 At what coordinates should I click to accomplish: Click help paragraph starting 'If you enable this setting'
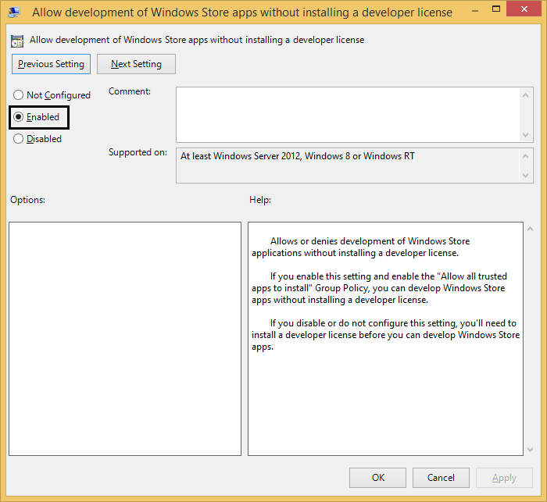click(379, 288)
